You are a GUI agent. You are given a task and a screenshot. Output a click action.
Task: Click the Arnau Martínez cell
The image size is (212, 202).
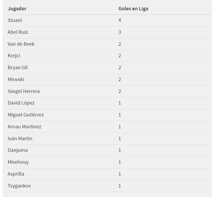pyautogui.click(x=24, y=126)
